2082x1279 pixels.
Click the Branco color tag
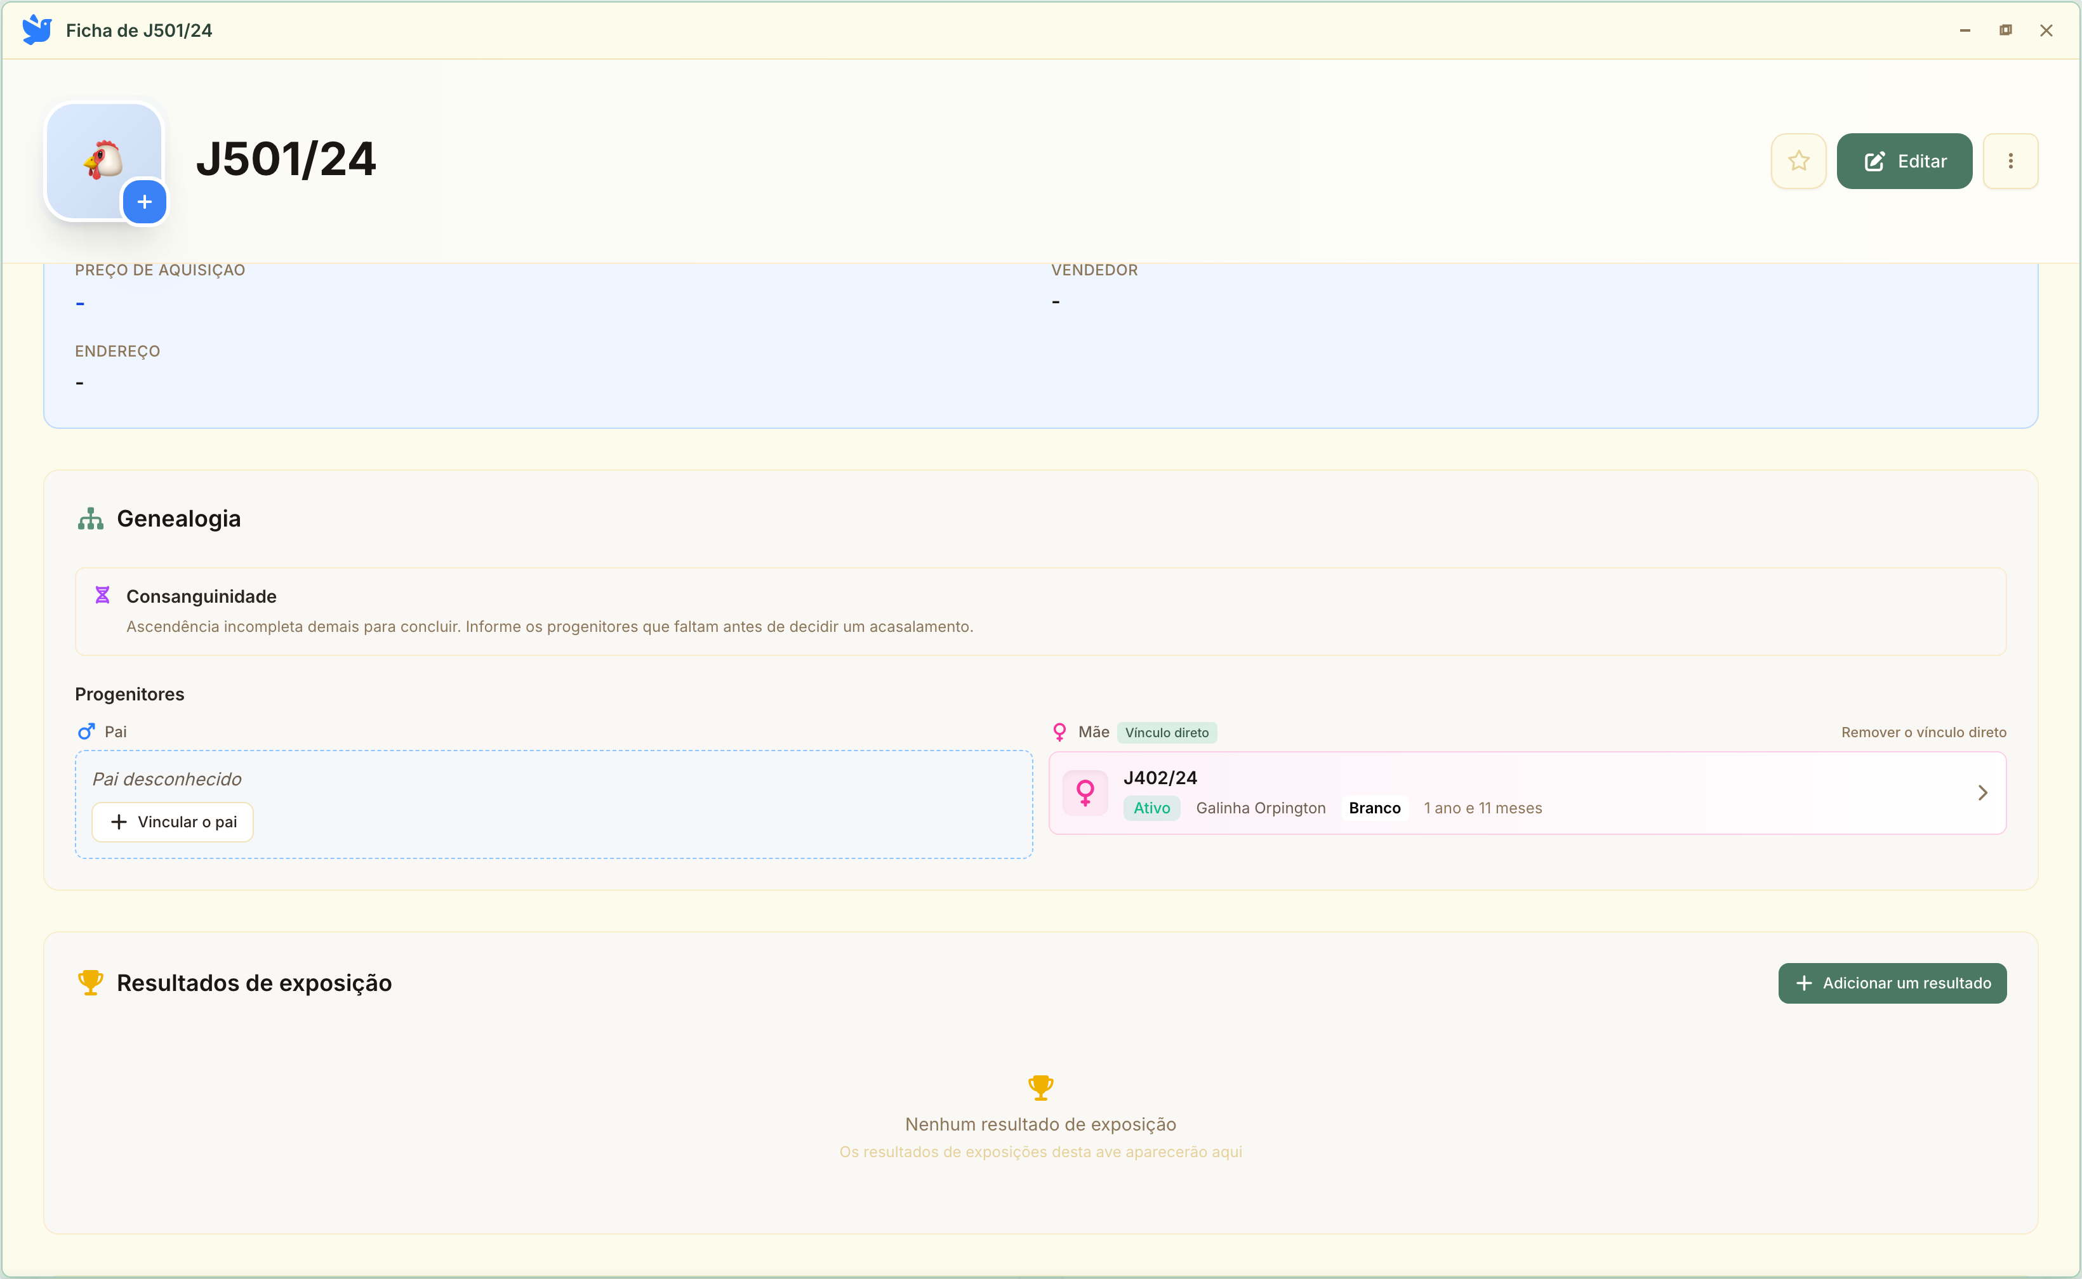click(1374, 808)
